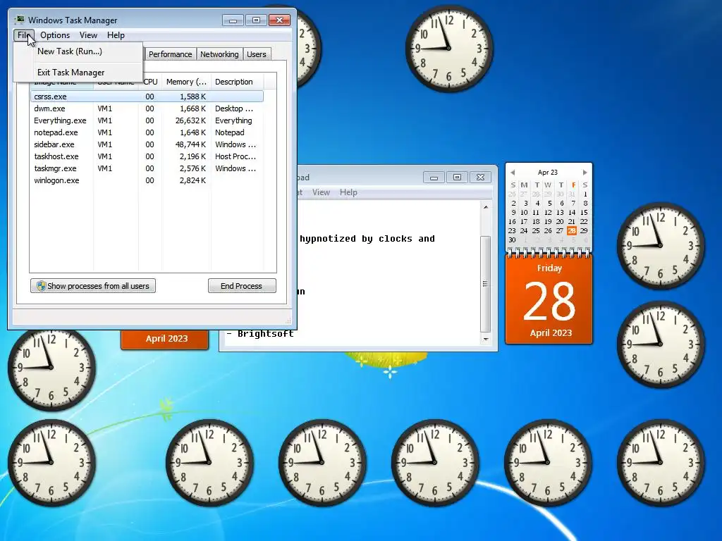Click Notepad's scrollbar up arrow
The height and width of the screenshot is (541, 722).
485,208
